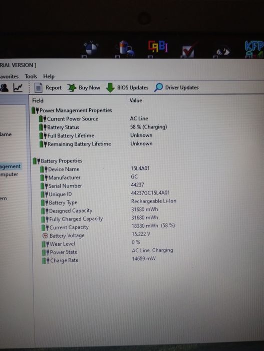Click the Driver Updates button

(x=176, y=87)
